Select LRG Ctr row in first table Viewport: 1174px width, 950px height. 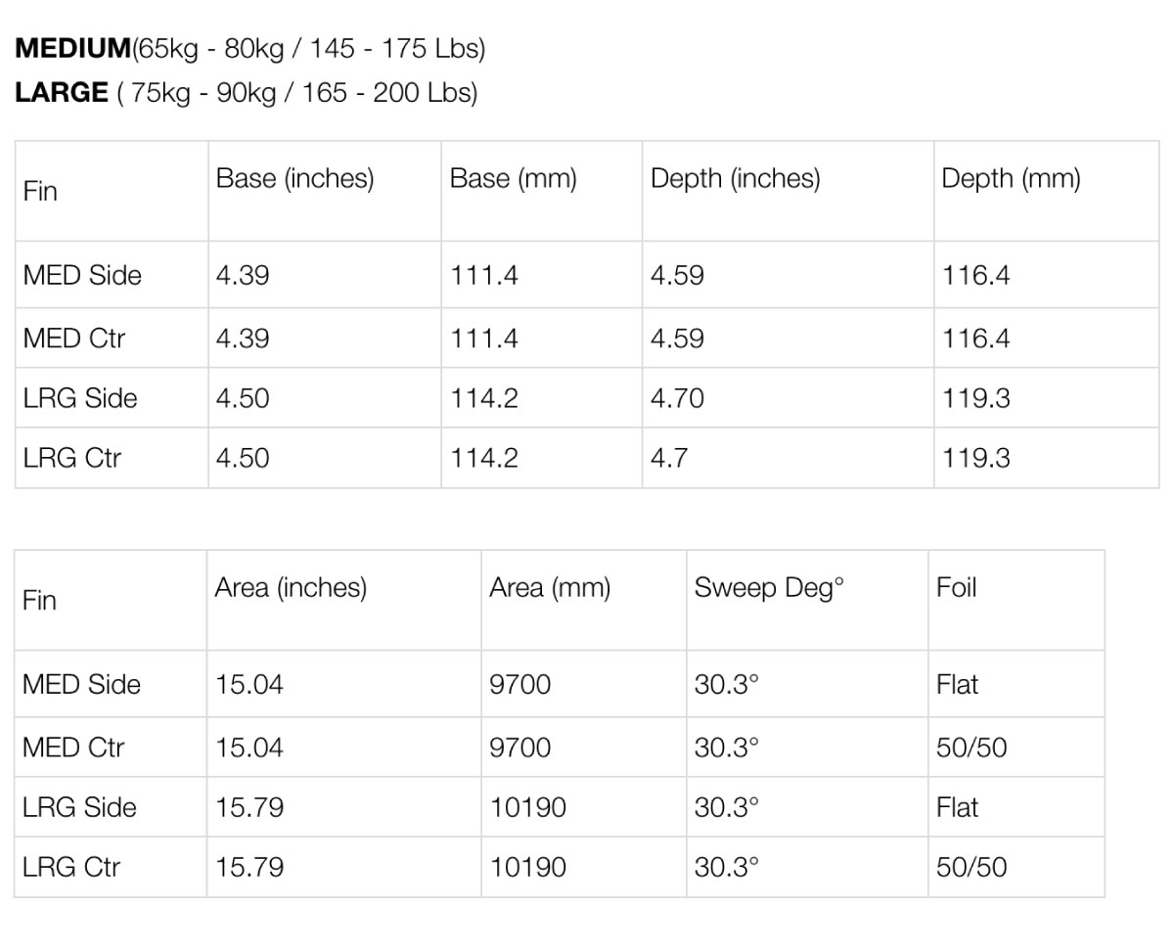point(587,458)
